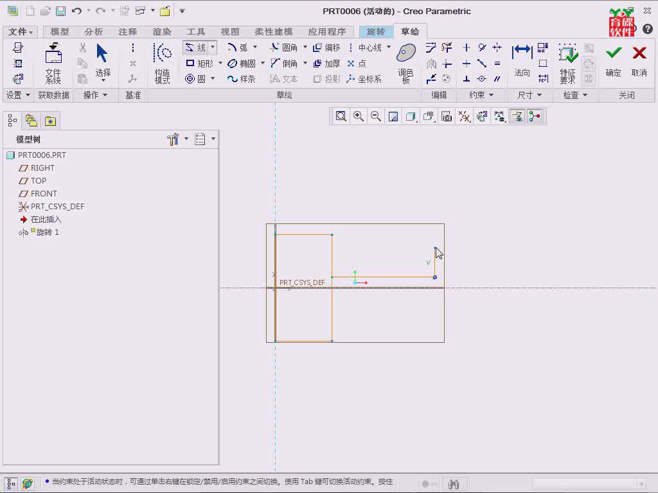Click the Refit icon in graphics toolbar
Viewport: 658px width, 493px height.
click(x=341, y=116)
